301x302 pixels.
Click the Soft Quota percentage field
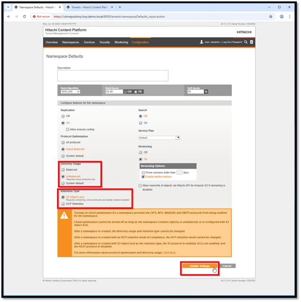tap(195, 91)
